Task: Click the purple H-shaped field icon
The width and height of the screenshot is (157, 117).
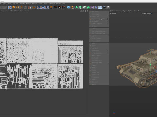Action: (x=92, y=7)
